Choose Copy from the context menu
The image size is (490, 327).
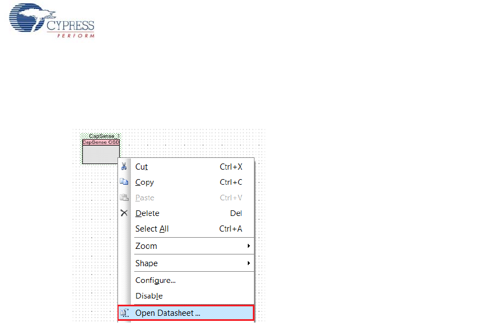(x=186, y=182)
